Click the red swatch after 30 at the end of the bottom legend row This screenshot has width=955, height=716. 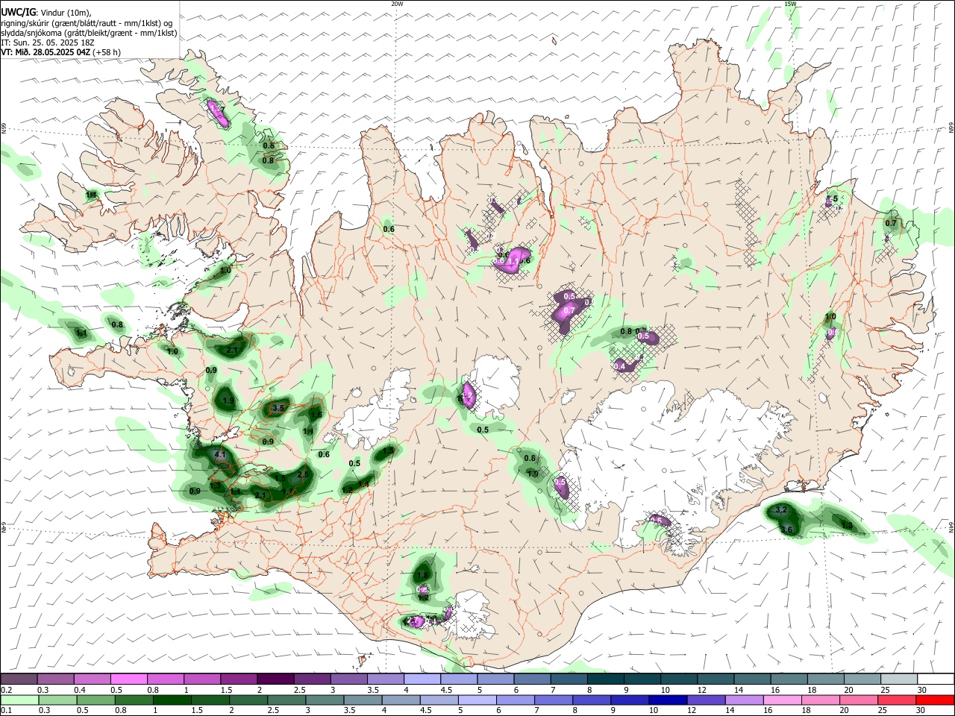coord(936,700)
